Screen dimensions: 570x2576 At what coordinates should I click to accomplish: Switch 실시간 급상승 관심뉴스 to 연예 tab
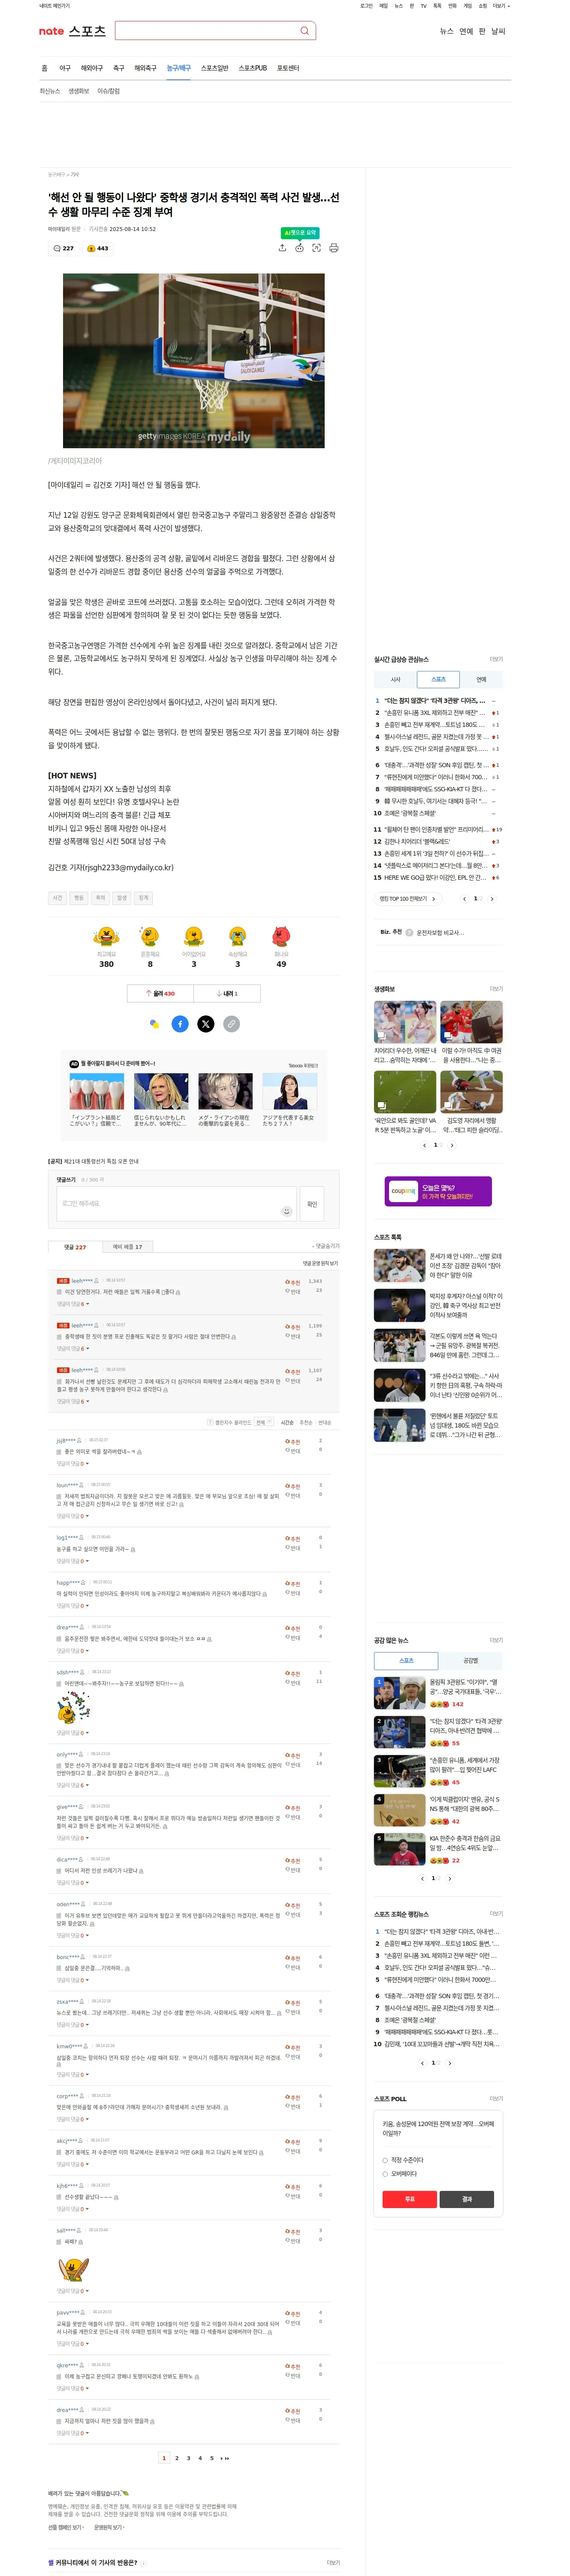[x=481, y=679]
